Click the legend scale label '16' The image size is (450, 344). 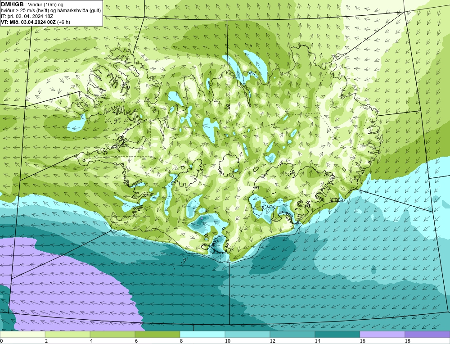362,341
